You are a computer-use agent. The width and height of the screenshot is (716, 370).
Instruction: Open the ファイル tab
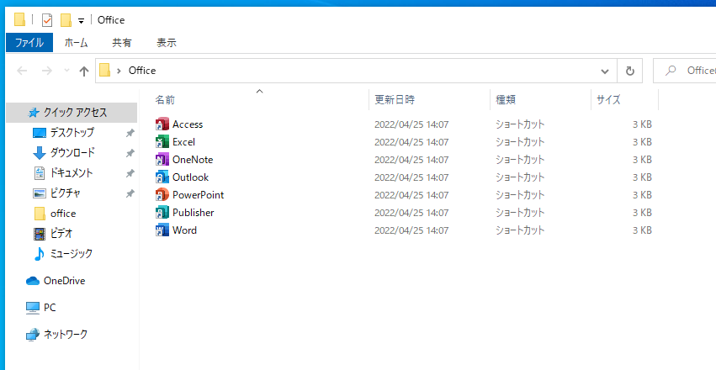click(29, 42)
